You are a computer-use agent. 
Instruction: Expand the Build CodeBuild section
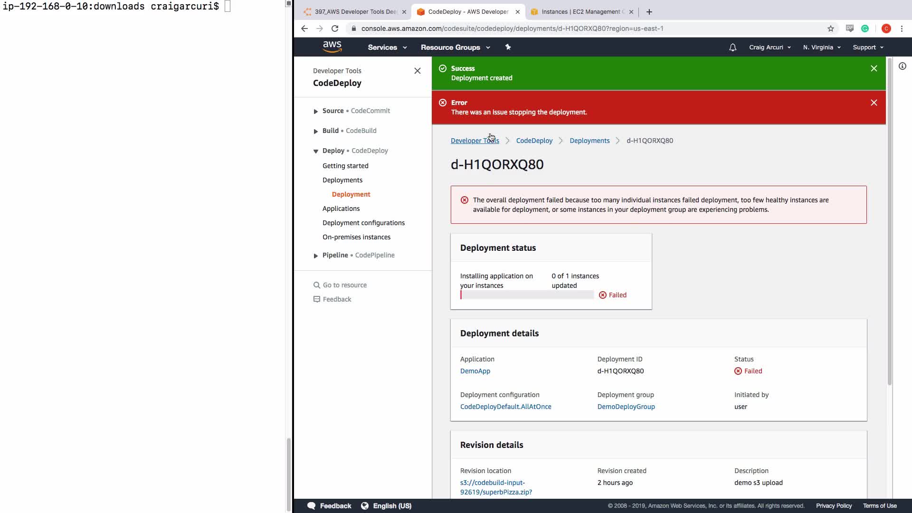click(316, 131)
